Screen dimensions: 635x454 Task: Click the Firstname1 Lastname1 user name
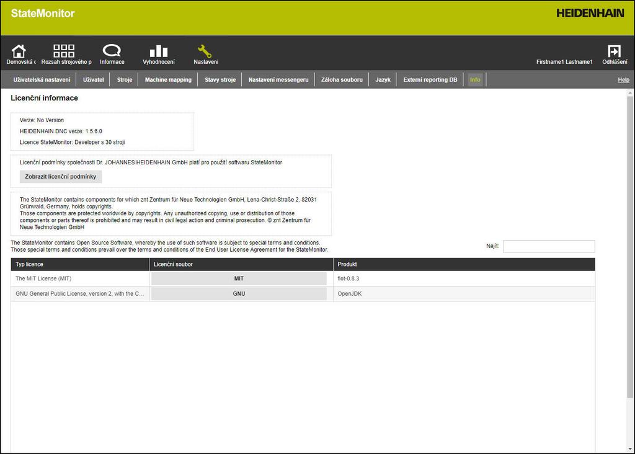coord(564,62)
